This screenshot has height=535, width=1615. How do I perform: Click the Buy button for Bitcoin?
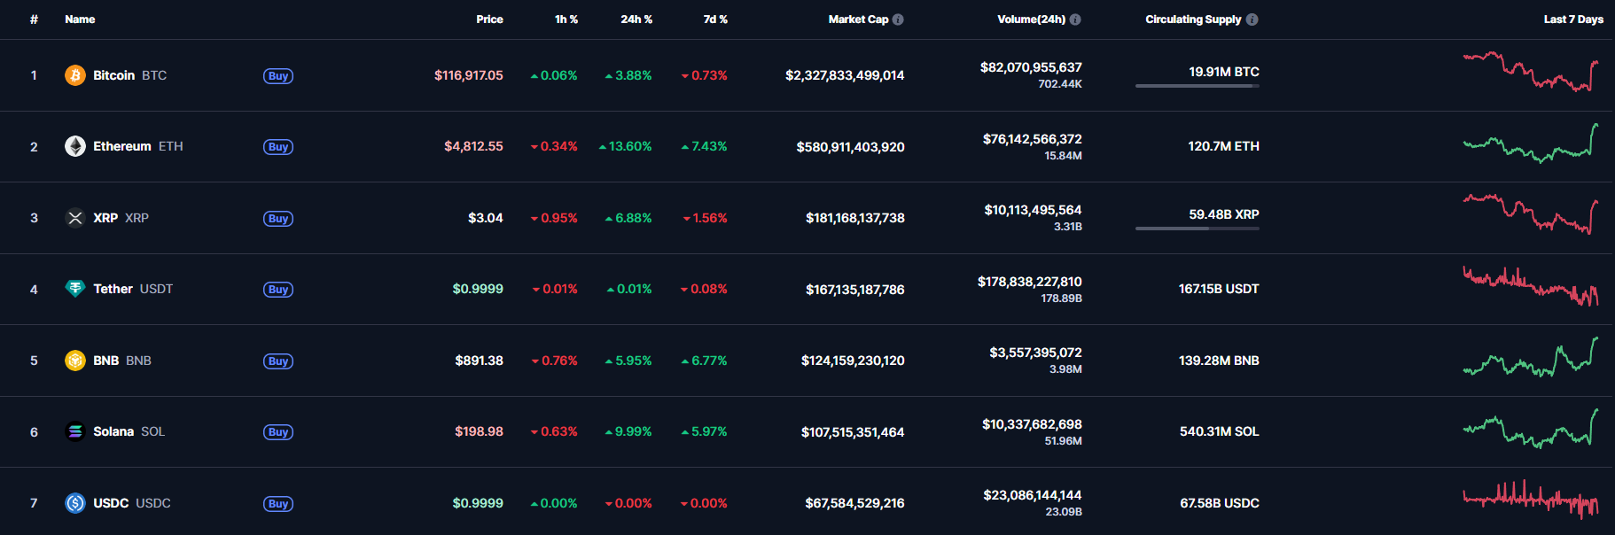coord(278,76)
